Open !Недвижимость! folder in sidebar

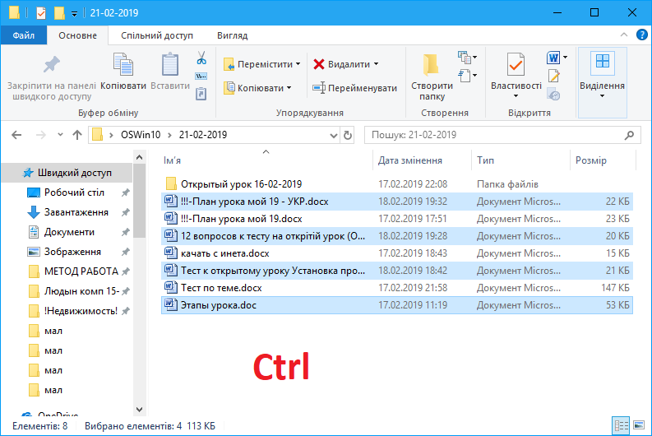click(81, 311)
